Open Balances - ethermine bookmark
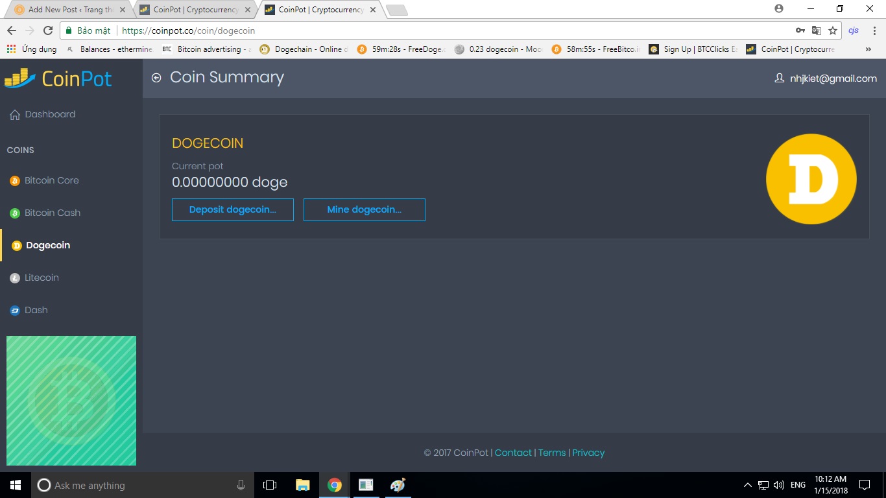 point(110,49)
